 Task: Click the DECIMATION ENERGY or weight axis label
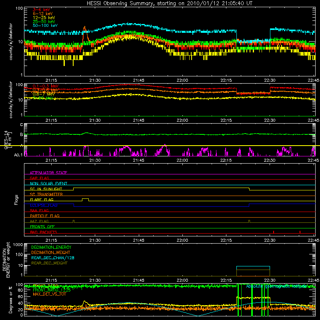point(6,260)
